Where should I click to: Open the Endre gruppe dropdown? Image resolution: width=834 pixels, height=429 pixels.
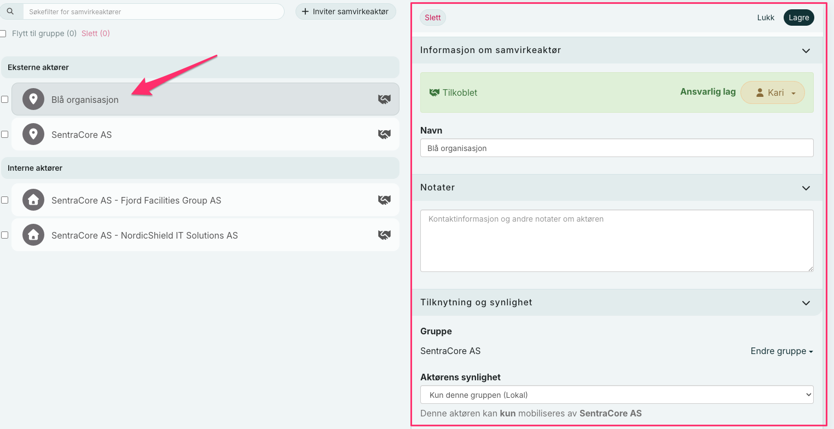pyautogui.click(x=781, y=351)
